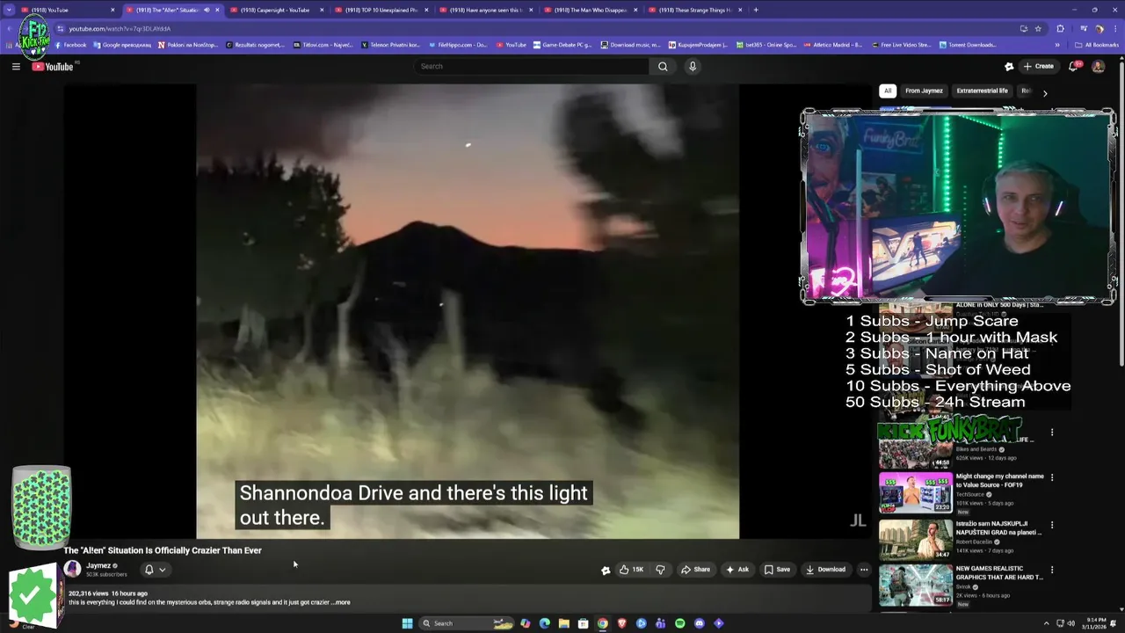Click the sparkle icon left of the like button
1125x633 pixels.
[606, 570]
